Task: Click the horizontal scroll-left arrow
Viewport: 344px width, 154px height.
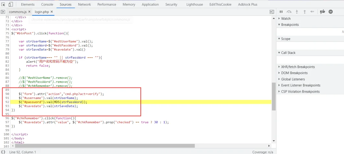Action: pos(13,146)
